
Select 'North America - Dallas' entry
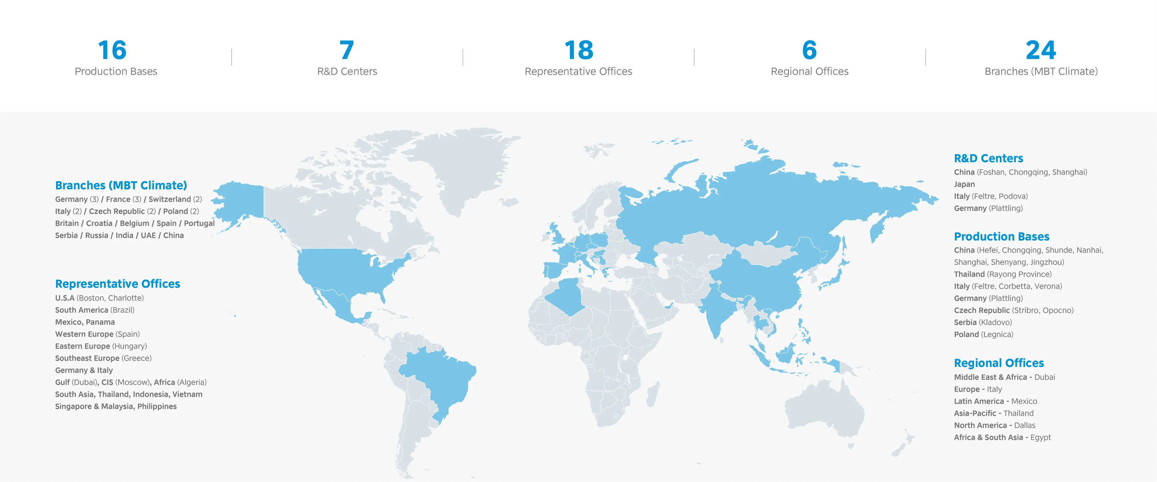click(x=994, y=425)
